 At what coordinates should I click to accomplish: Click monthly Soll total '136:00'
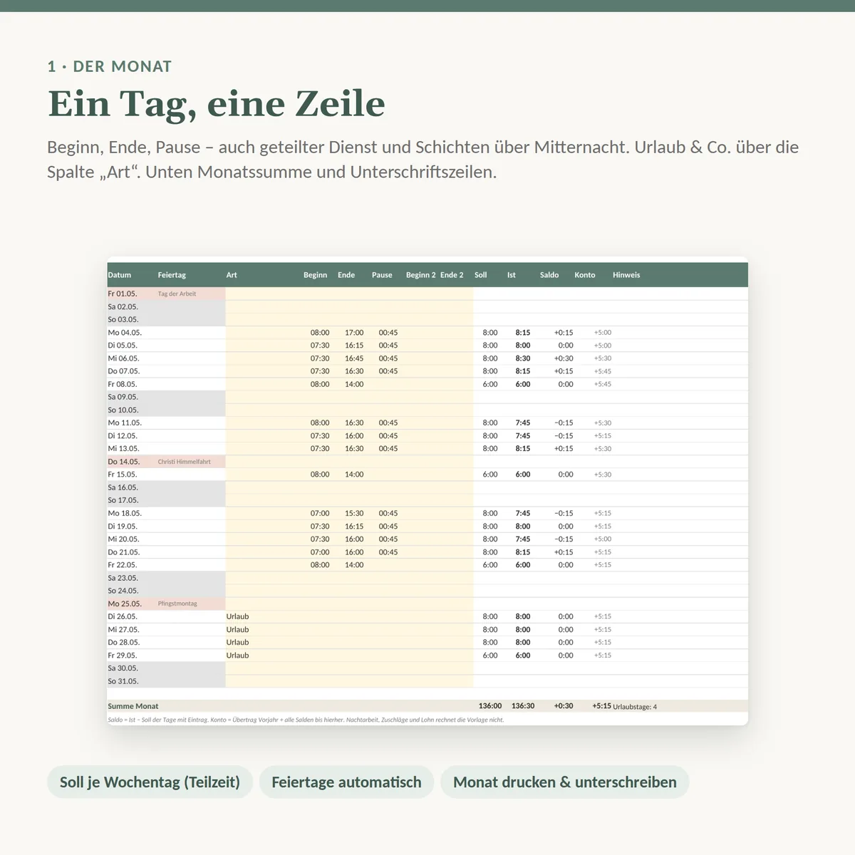[490, 706]
